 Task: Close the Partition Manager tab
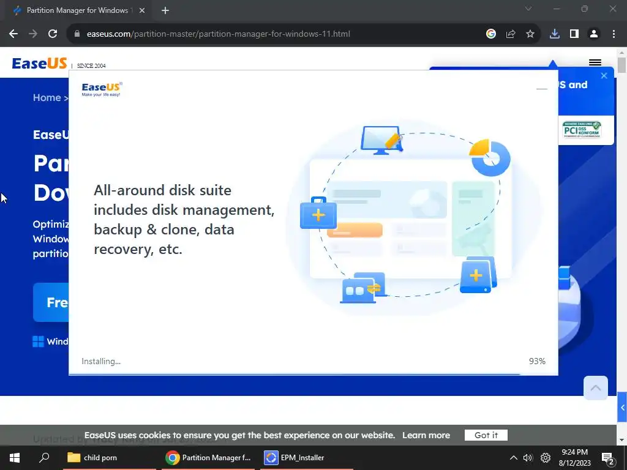[142, 11]
